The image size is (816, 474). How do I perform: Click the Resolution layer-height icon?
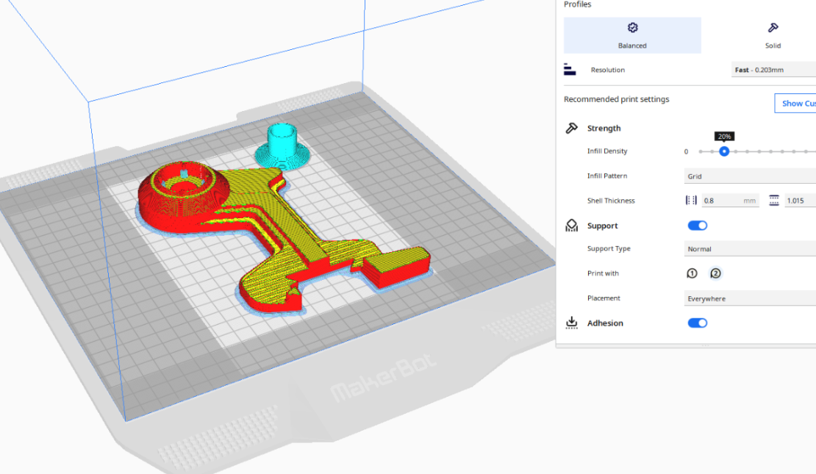[x=570, y=70]
